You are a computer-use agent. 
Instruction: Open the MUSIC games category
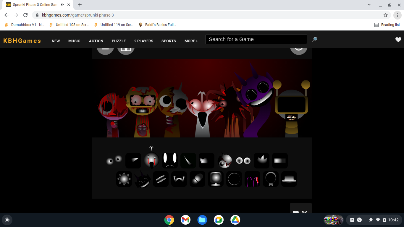pyautogui.click(x=74, y=41)
